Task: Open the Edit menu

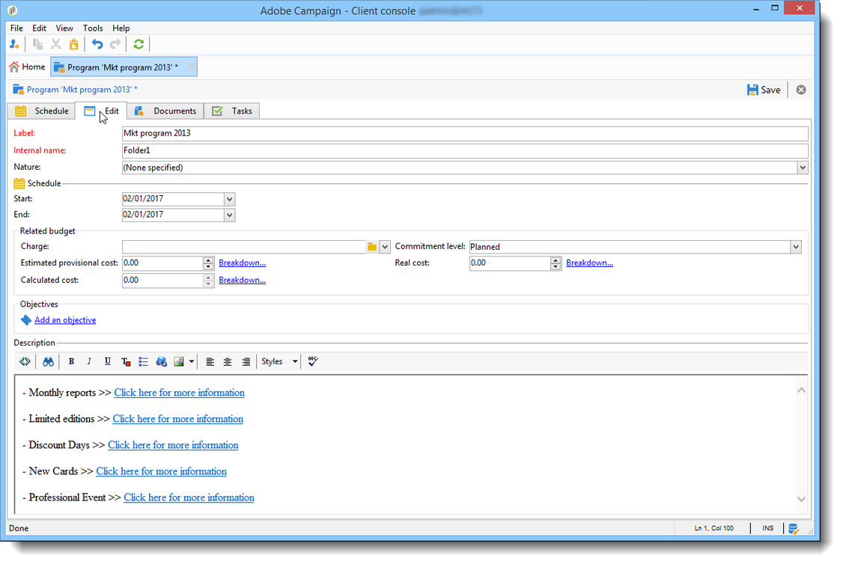Action: click(39, 28)
